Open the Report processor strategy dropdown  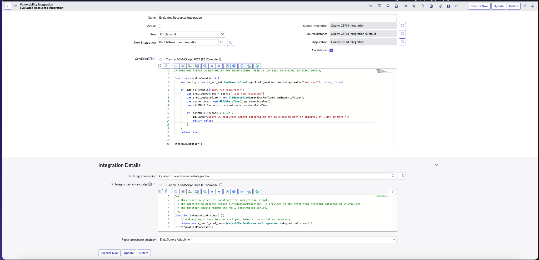[277, 240]
